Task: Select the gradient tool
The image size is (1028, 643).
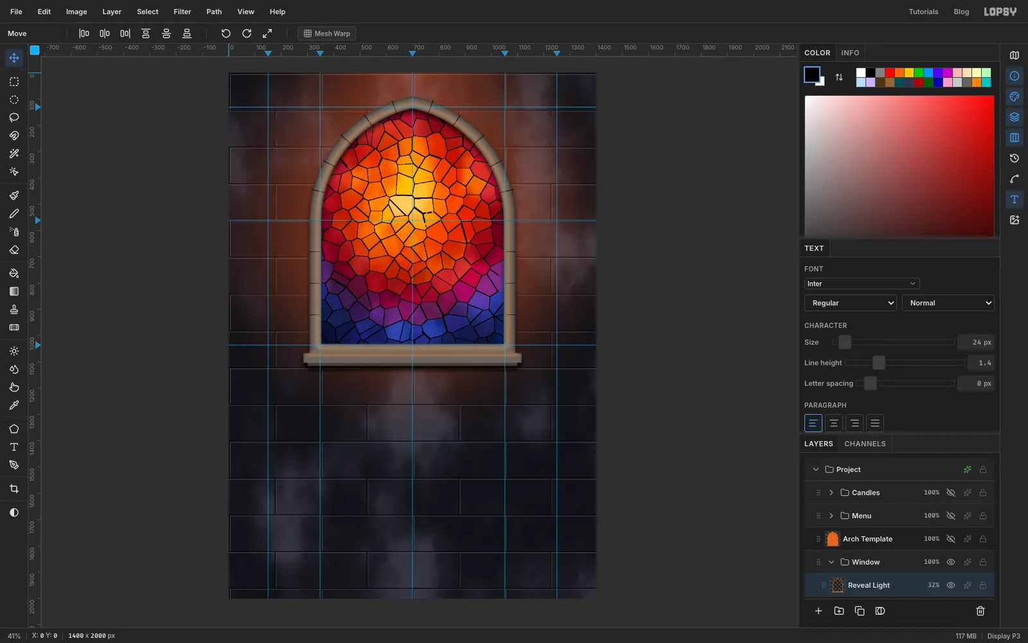Action: (x=13, y=291)
